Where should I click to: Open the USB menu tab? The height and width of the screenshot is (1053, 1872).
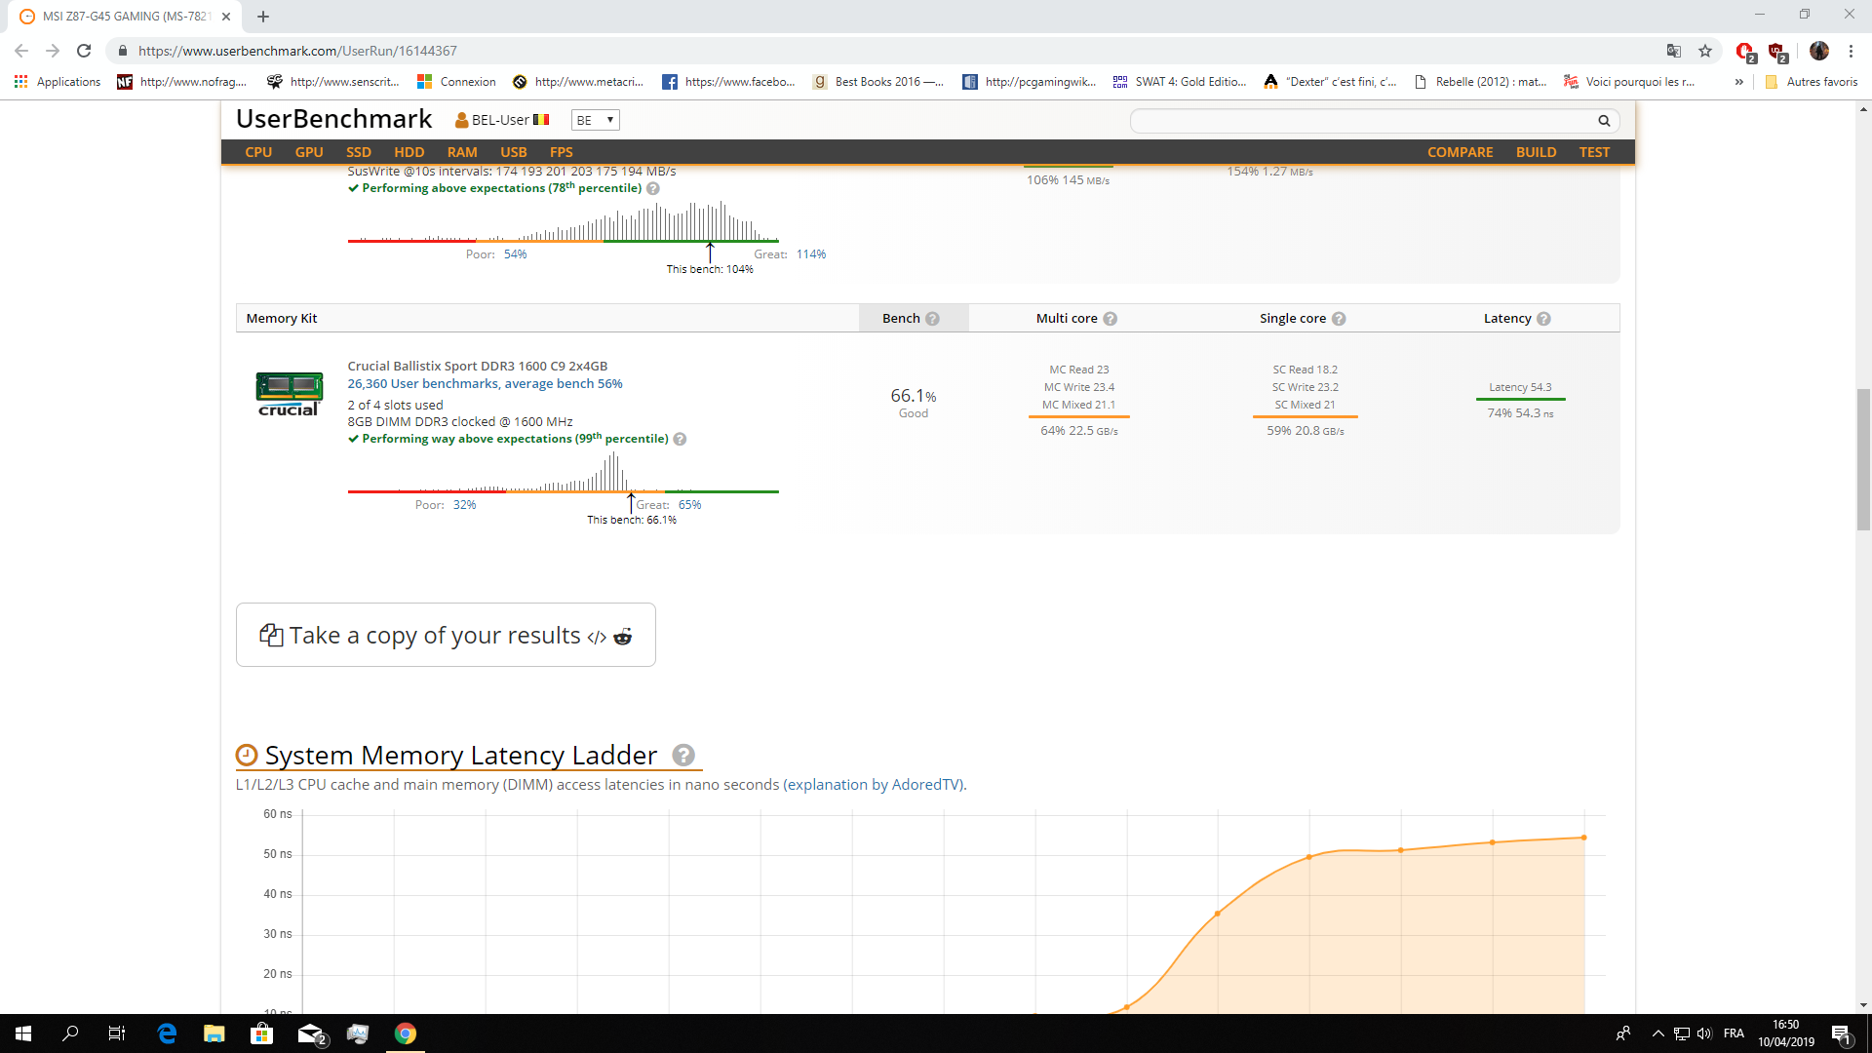[514, 152]
